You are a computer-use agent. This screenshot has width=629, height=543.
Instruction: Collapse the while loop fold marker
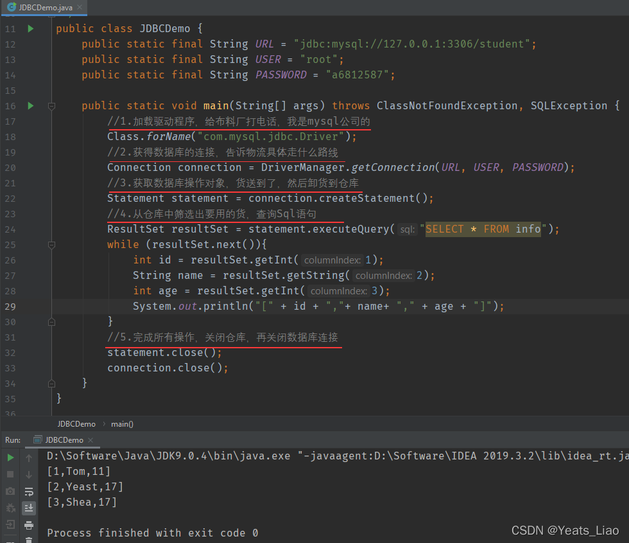point(51,245)
